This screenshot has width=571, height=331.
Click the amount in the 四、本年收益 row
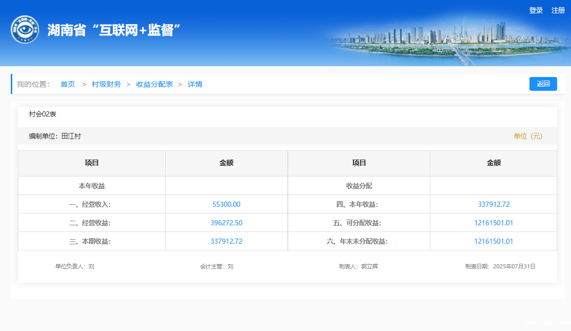[494, 204]
